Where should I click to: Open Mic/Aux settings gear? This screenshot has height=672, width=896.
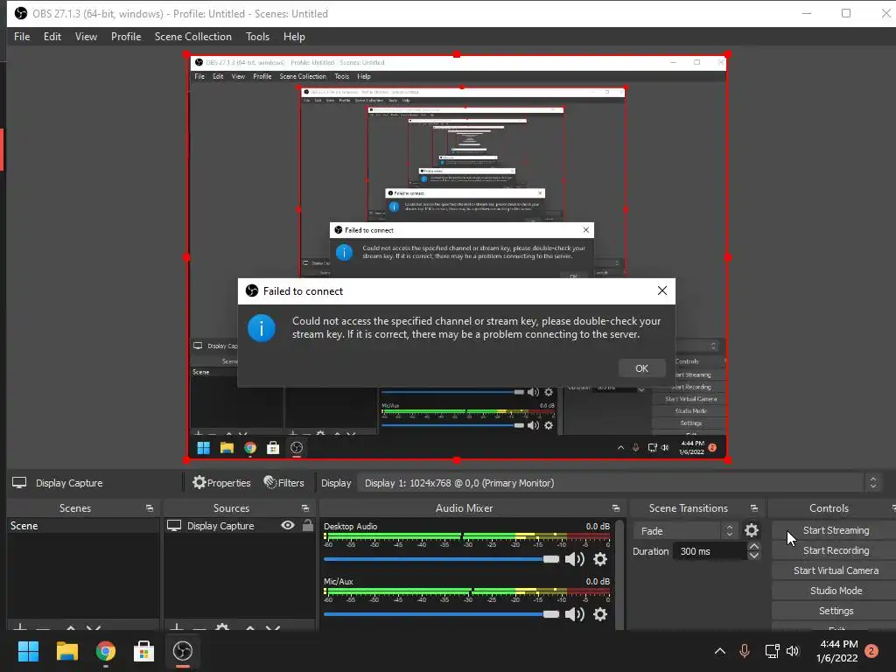[x=600, y=614]
